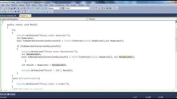177x99 pixels.
Task: Expand the find box containing videos
Action: click(89, 8)
